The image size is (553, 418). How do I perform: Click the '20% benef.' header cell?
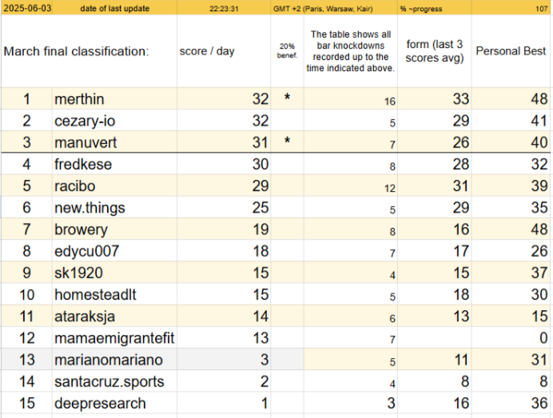pyautogui.click(x=287, y=51)
